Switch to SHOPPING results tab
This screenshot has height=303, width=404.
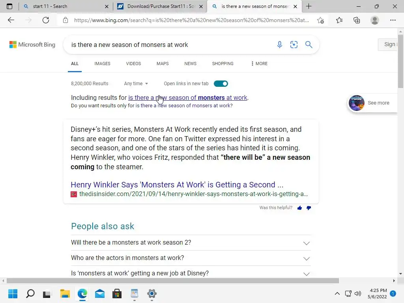(223, 64)
